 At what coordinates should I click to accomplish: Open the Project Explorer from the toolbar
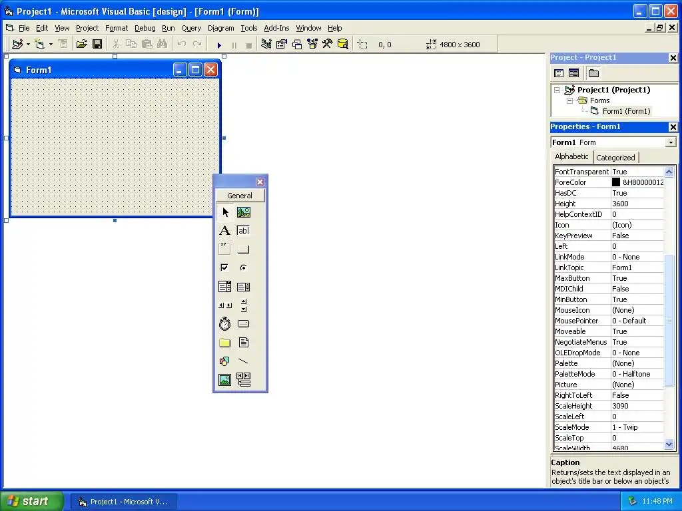tap(266, 44)
